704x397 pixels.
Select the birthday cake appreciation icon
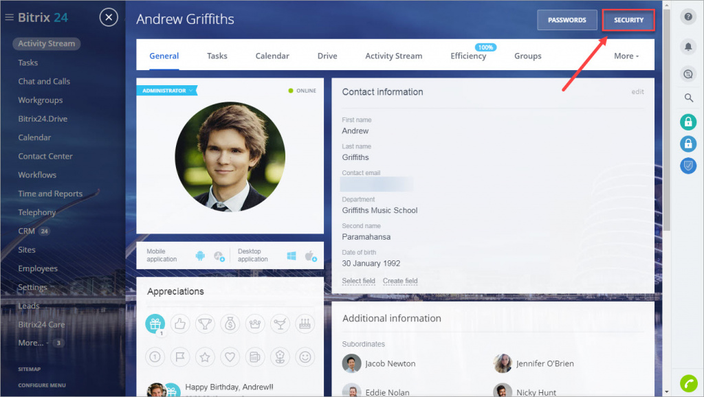pyautogui.click(x=305, y=324)
